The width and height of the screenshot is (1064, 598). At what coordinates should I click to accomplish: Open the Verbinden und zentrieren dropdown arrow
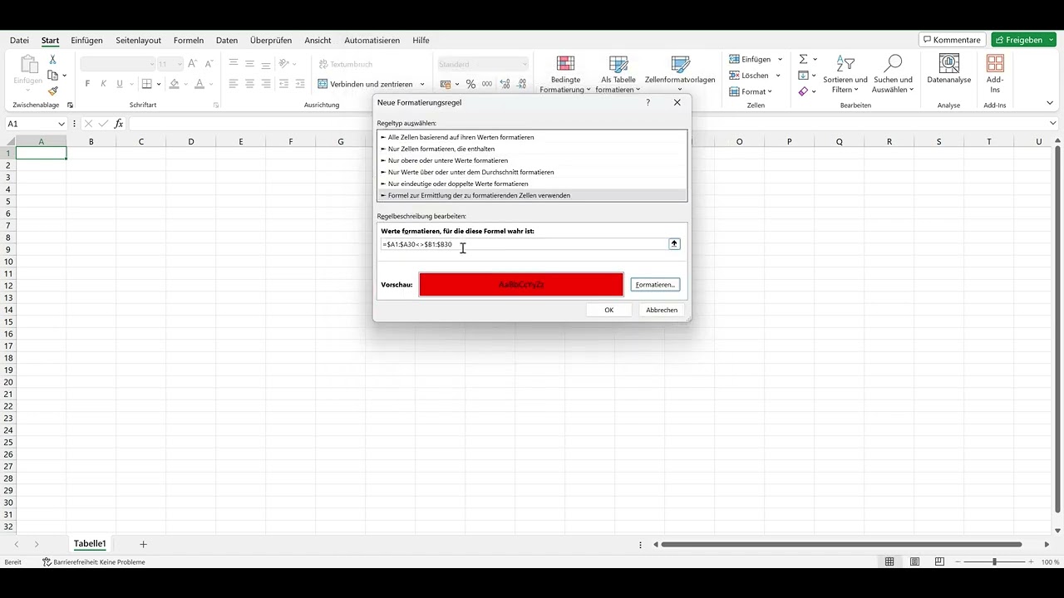point(422,84)
